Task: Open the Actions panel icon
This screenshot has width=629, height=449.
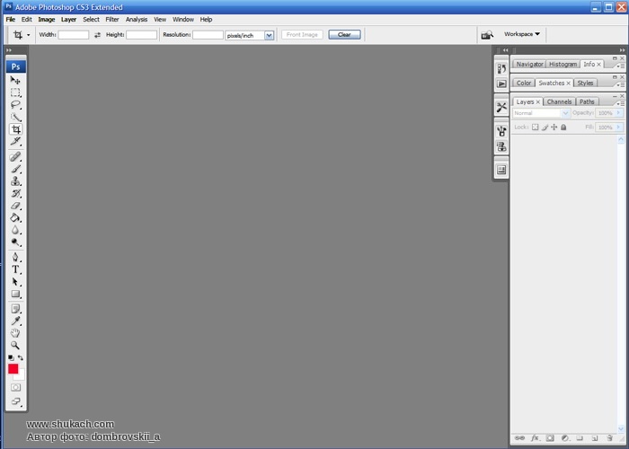Action: tap(501, 84)
